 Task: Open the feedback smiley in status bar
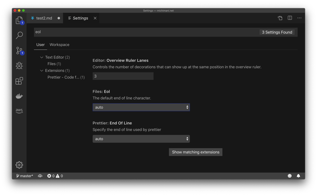coord(290,176)
